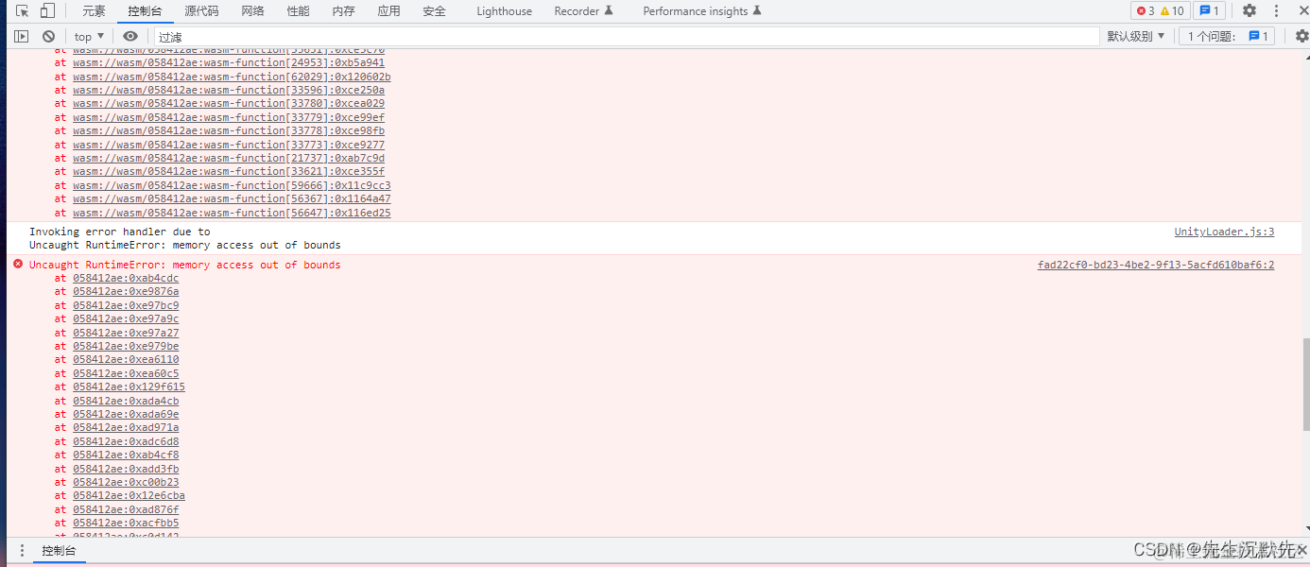Open the 安全 (Security) tab

(434, 11)
